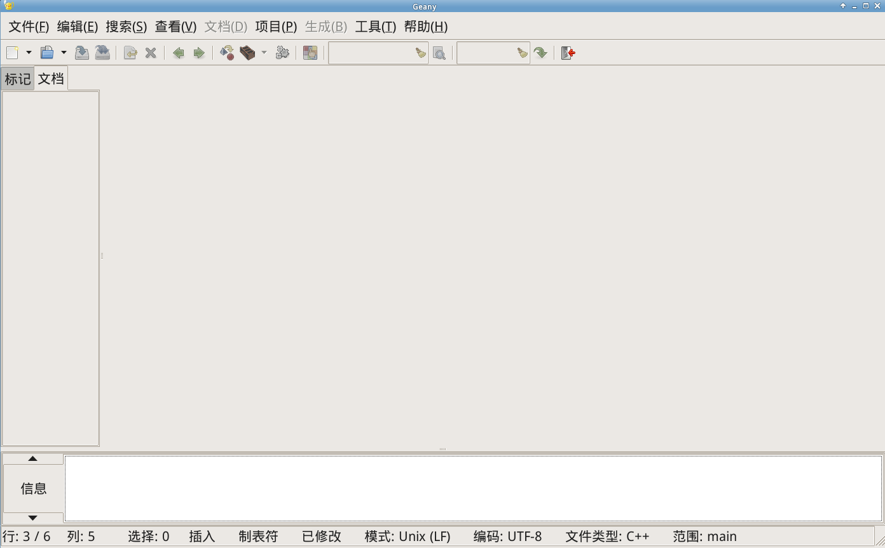Click the Quit Geany icon
885x548 pixels.
tap(568, 53)
